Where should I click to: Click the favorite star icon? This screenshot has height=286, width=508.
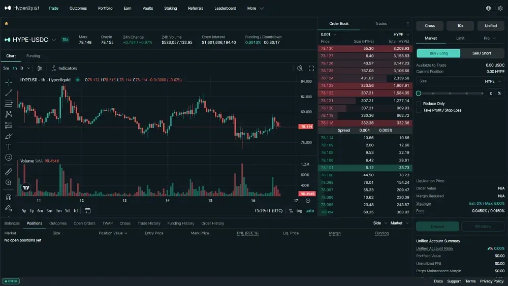point(6,23)
